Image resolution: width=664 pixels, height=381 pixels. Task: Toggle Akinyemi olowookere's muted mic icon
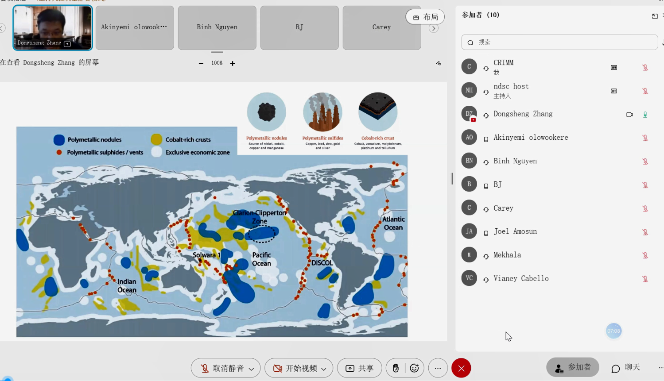coord(645,138)
